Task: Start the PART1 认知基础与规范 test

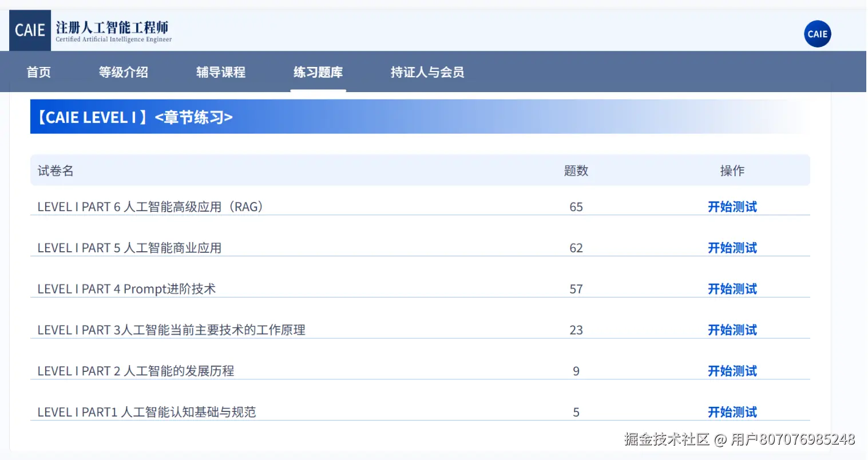Action: tap(732, 412)
